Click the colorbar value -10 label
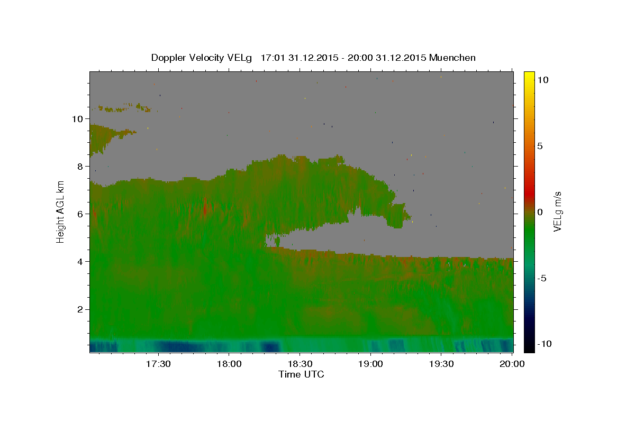Image resolution: width=635 pixels, height=423 pixels. point(545,344)
